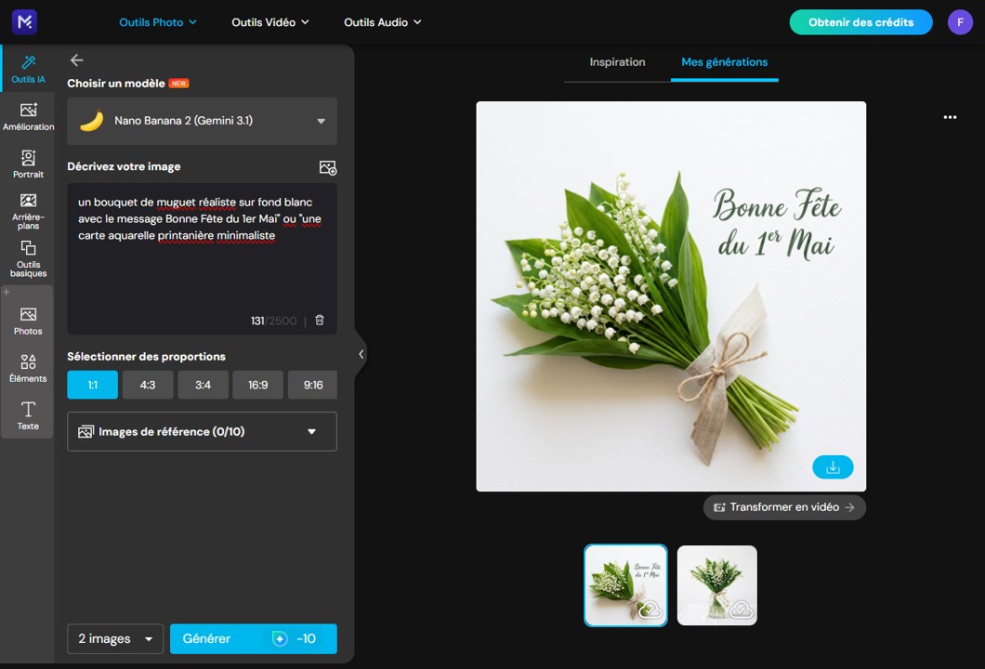Select the 16:9 proportion
This screenshot has width=985, height=669.
pyautogui.click(x=257, y=385)
